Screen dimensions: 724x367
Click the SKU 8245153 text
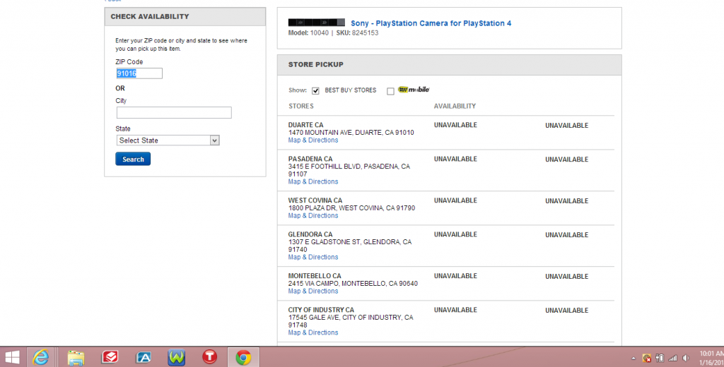(x=357, y=33)
